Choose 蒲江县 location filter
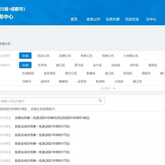This screenshot has width=165, height=165. [137, 81]
